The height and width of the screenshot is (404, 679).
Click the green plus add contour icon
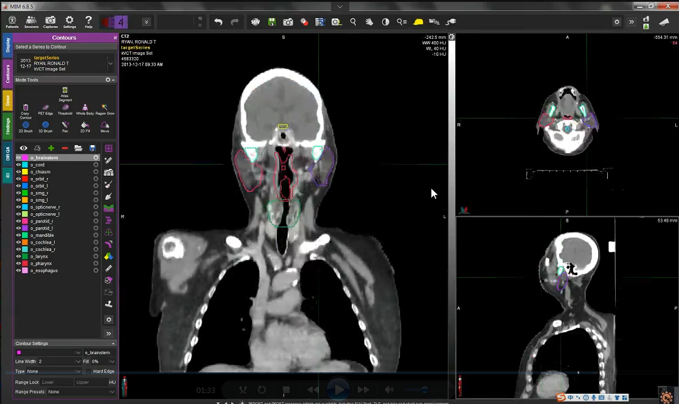(x=51, y=148)
